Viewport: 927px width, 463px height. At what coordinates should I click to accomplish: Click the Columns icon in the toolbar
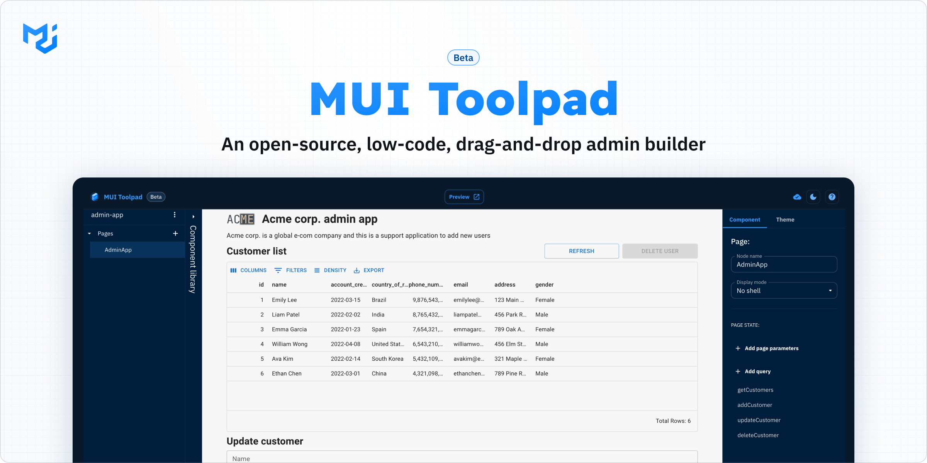234,270
